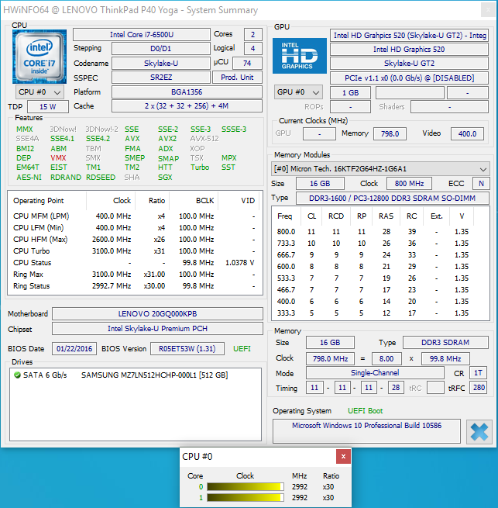The width and height of the screenshot is (498, 508).
Task: Click the GPU memory 1 GB field
Action: pyautogui.click(x=350, y=93)
